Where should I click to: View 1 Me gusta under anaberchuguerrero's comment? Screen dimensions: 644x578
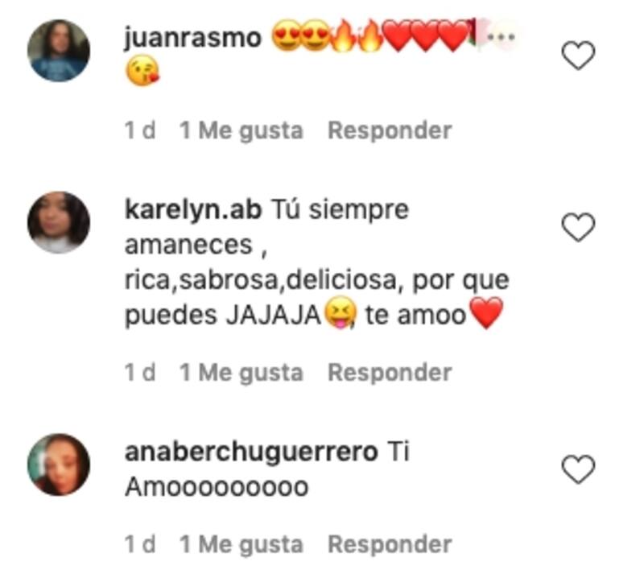click(x=242, y=544)
